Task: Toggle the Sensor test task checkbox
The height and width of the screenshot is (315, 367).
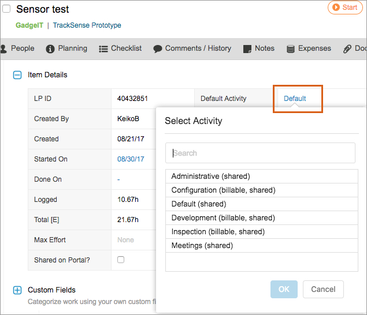Action: (x=7, y=9)
